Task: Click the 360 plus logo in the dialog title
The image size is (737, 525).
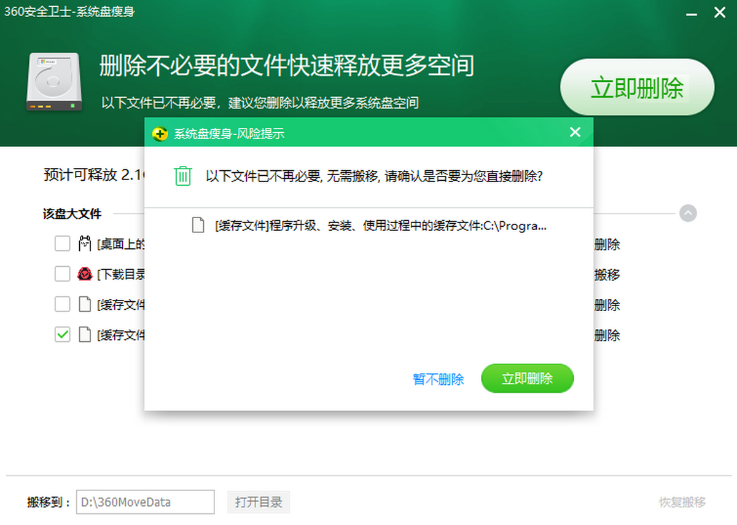Action: click(160, 133)
